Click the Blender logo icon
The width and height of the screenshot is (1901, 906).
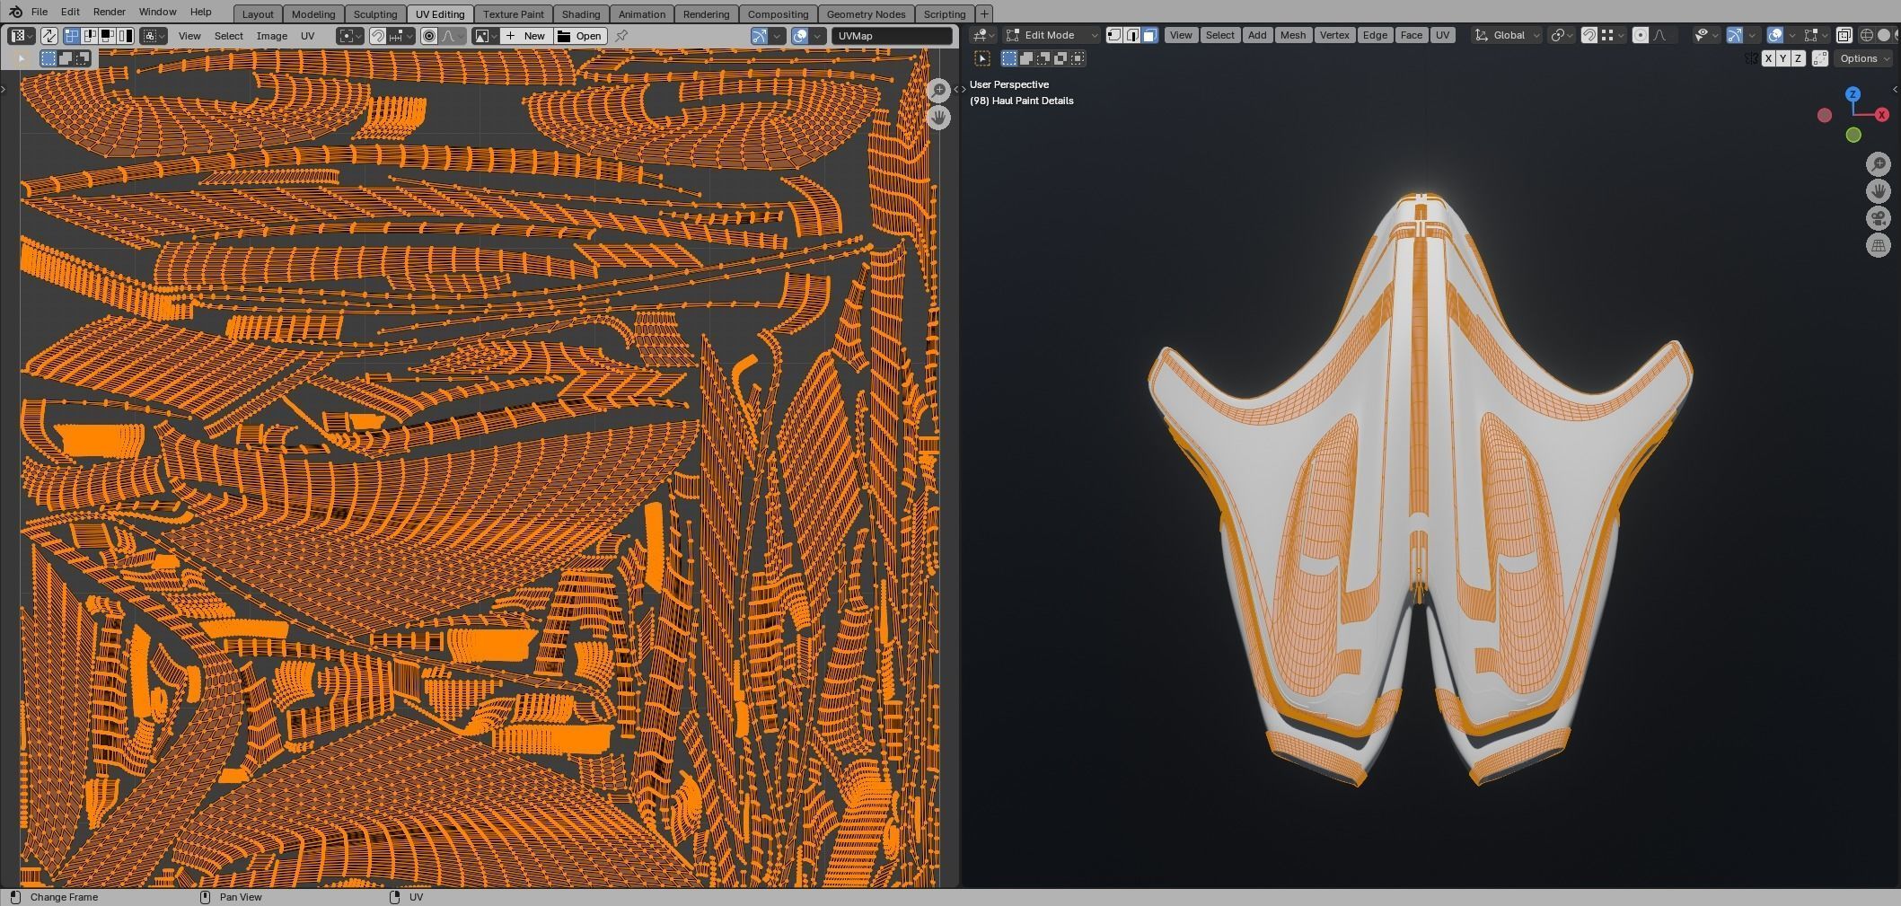click(15, 12)
